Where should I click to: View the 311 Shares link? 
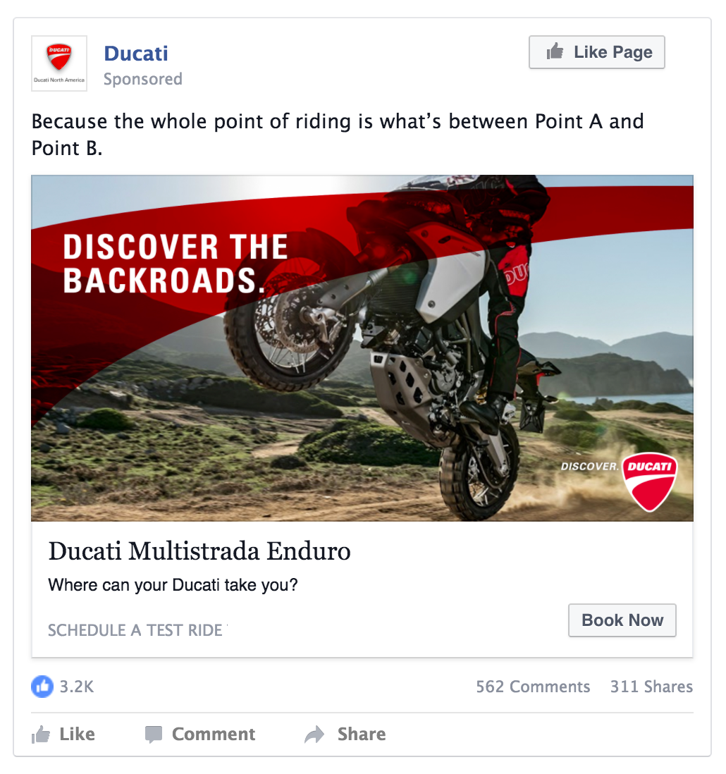click(651, 687)
